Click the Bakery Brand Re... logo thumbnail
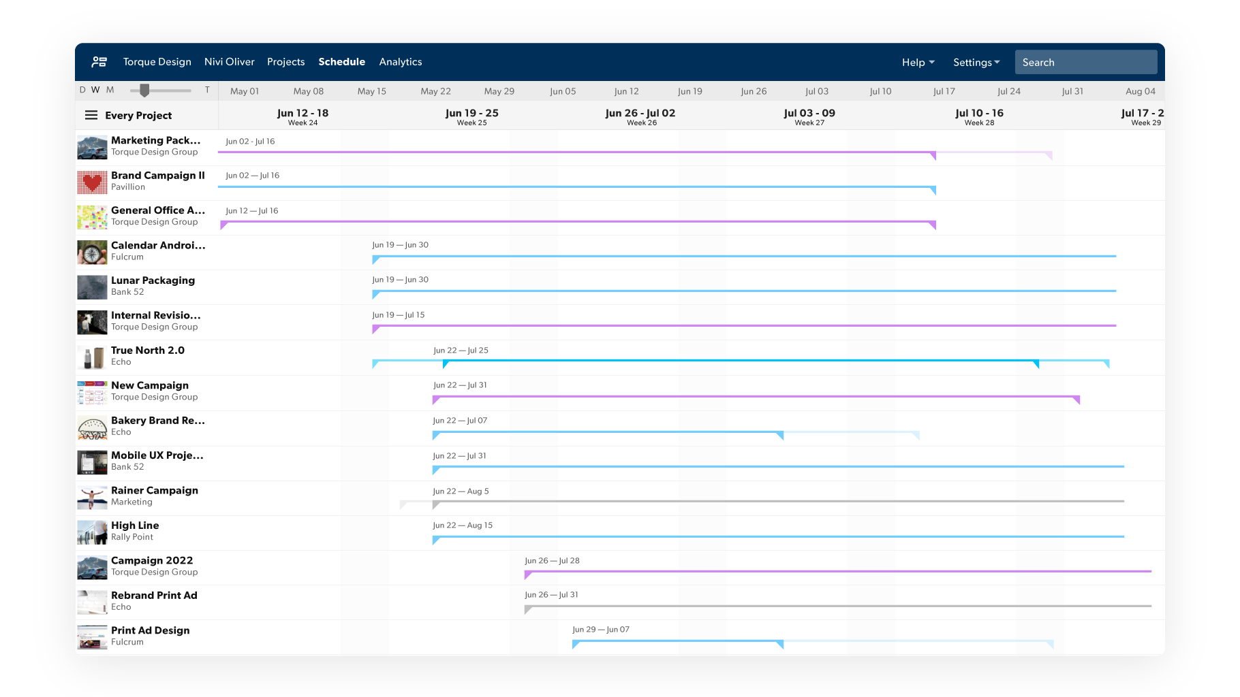 (x=92, y=427)
